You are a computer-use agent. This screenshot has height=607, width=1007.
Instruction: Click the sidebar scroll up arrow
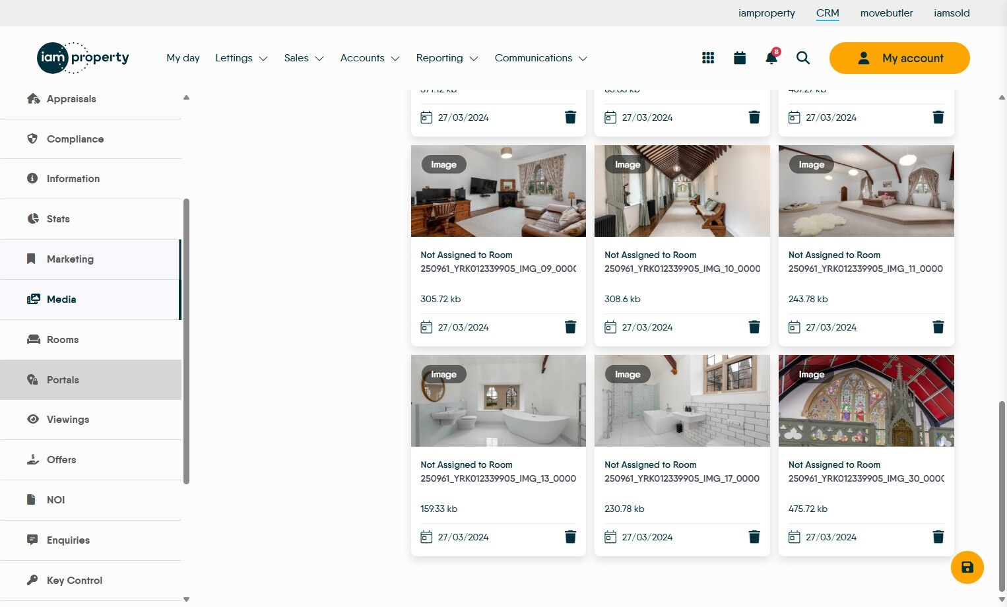coord(186,98)
